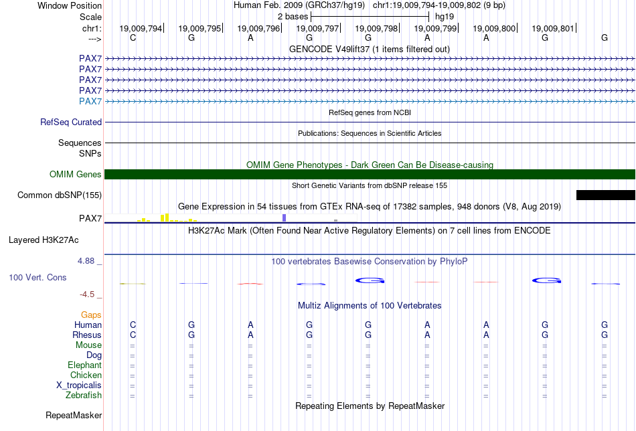Click the OMIM Genes label

click(76, 175)
